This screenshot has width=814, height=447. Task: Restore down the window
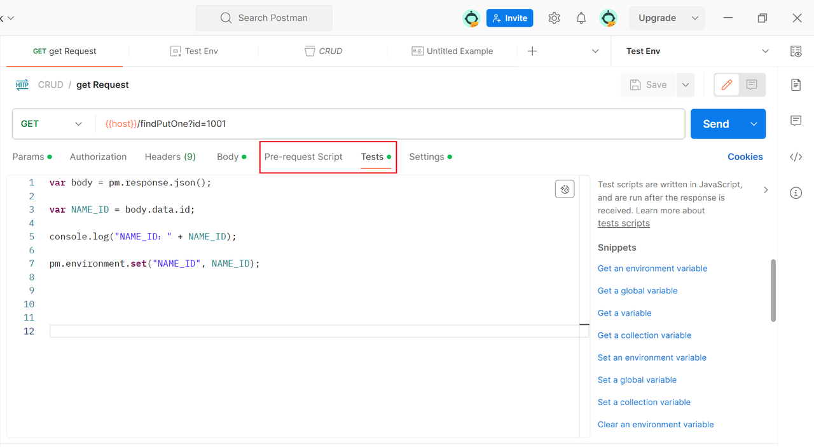click(762, 18)
